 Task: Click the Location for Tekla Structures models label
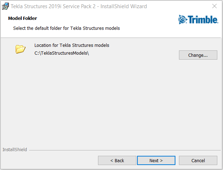pyautogui.click(x=72, y=45)
